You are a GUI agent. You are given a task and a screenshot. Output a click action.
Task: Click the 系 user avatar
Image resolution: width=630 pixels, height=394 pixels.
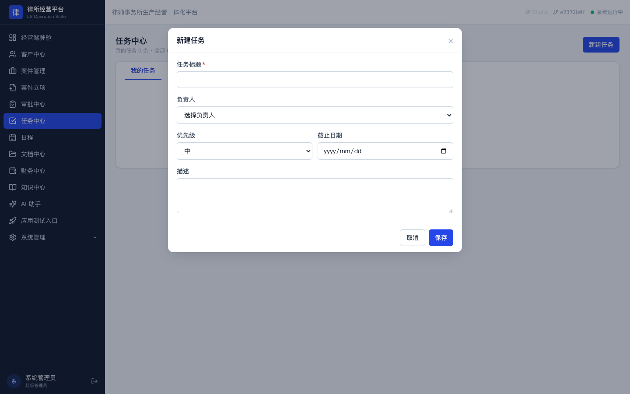coord(14,381)
